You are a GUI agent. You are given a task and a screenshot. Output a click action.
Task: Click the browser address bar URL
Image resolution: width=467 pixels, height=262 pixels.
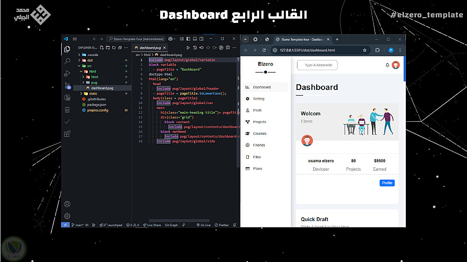[x=307, y=50]
